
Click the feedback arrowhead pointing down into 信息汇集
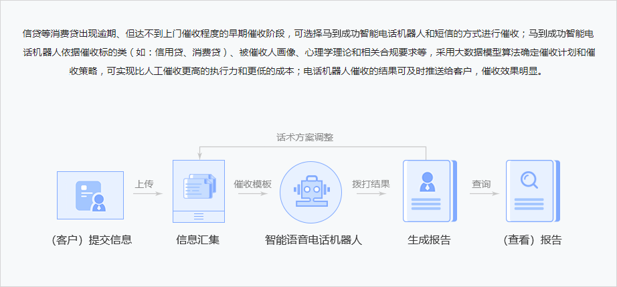(x=198, y=157)
